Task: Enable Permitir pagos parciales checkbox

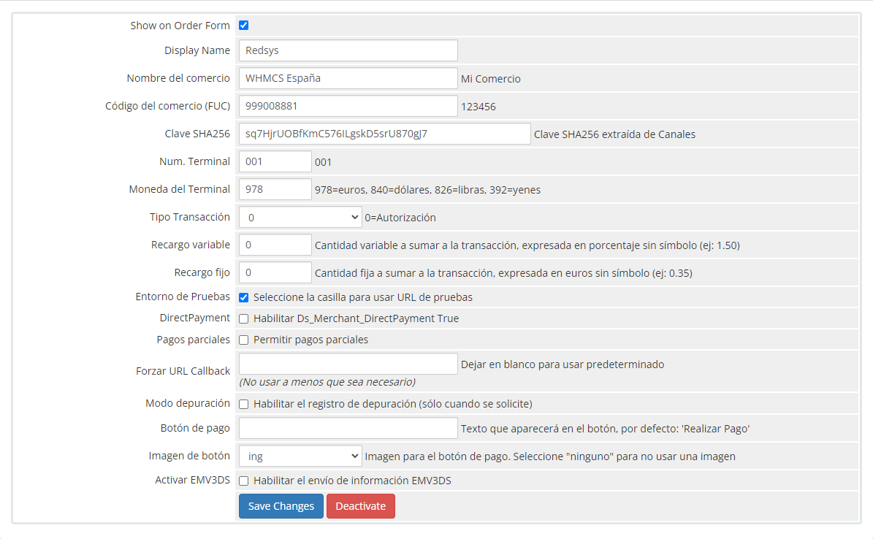Action: [x=244, y=340]
